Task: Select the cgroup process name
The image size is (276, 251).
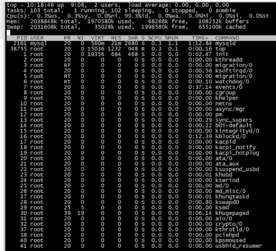Action: [x=225, y=92]
